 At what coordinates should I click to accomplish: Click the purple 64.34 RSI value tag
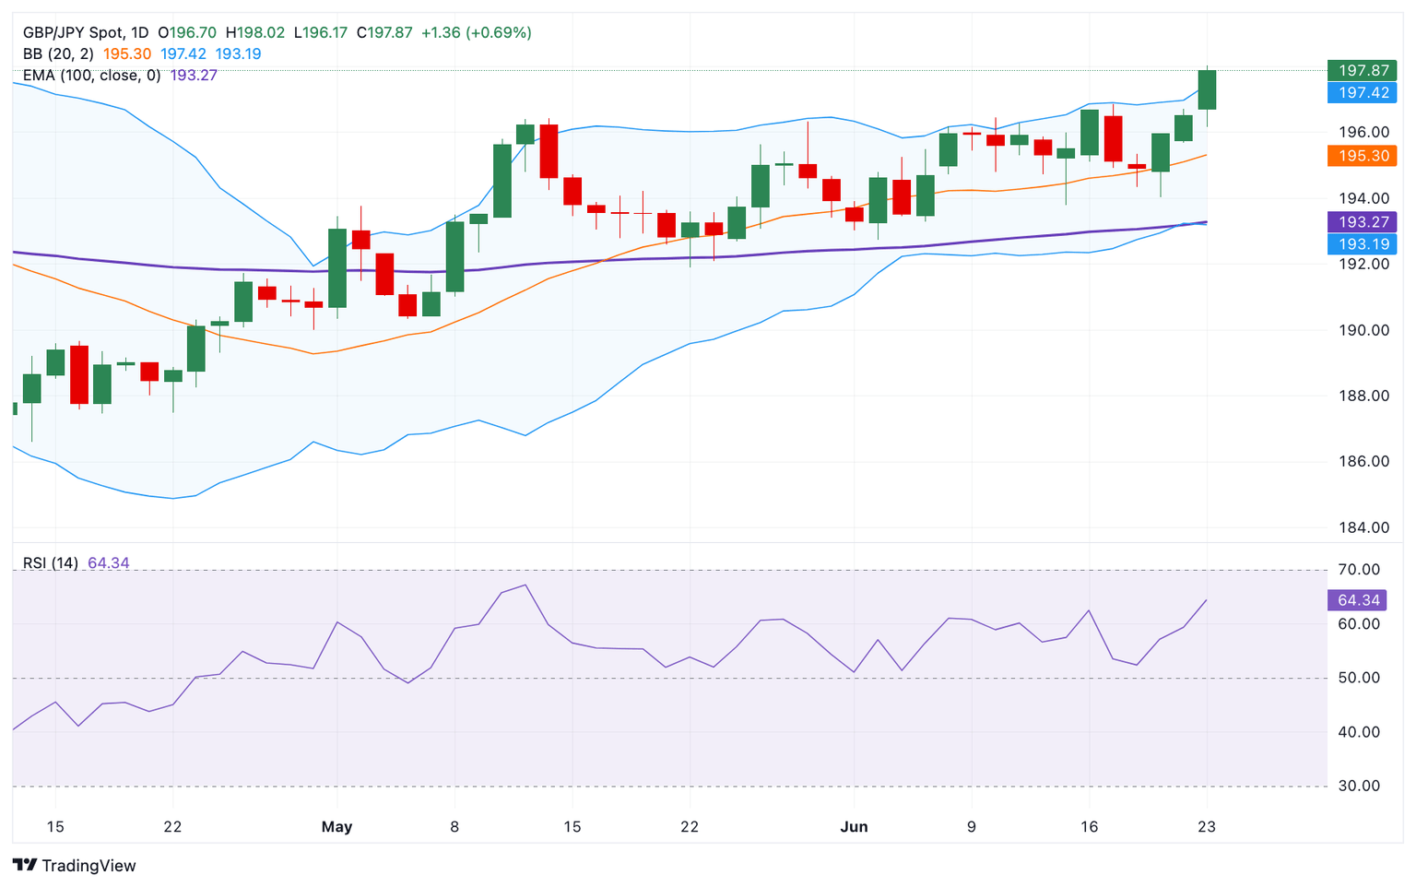1357,600
